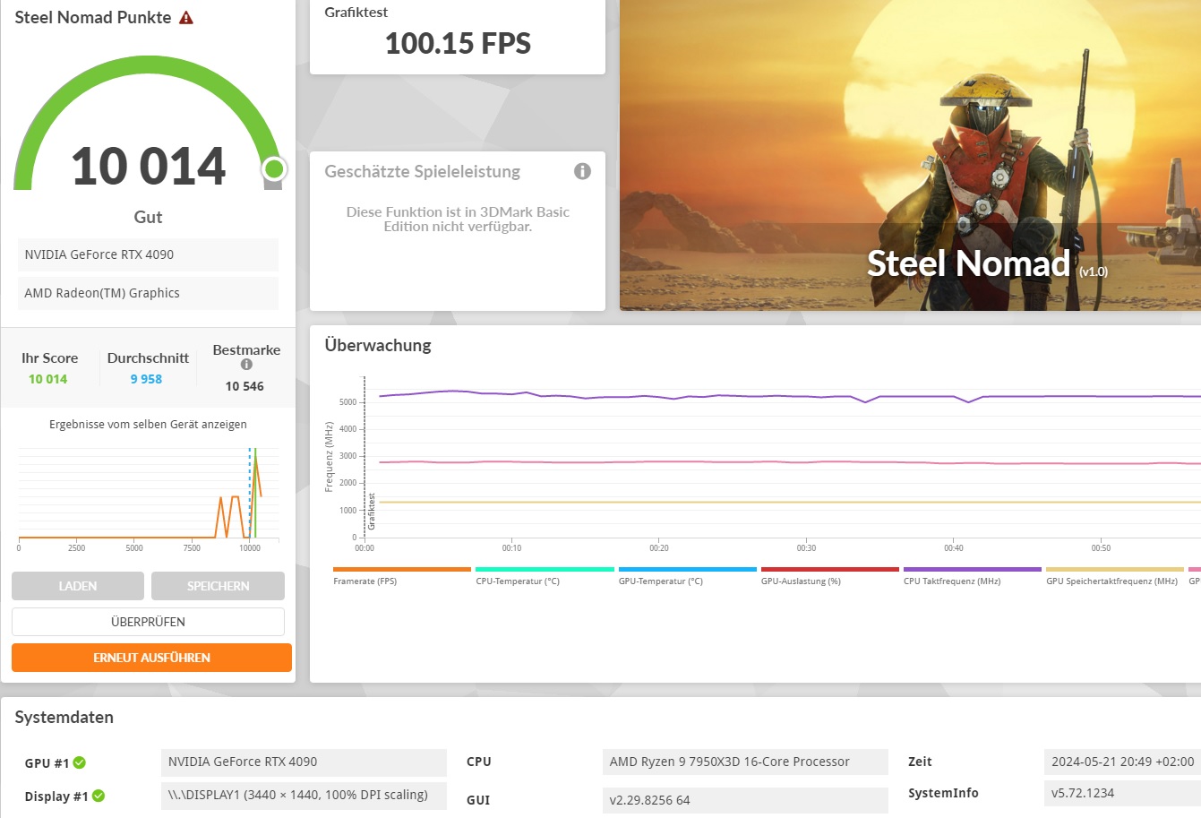Screen dimensions: 1201x818
Task: Click the 'AMD Radeon(TM) Graphics' entry
Action: (148, 293)
